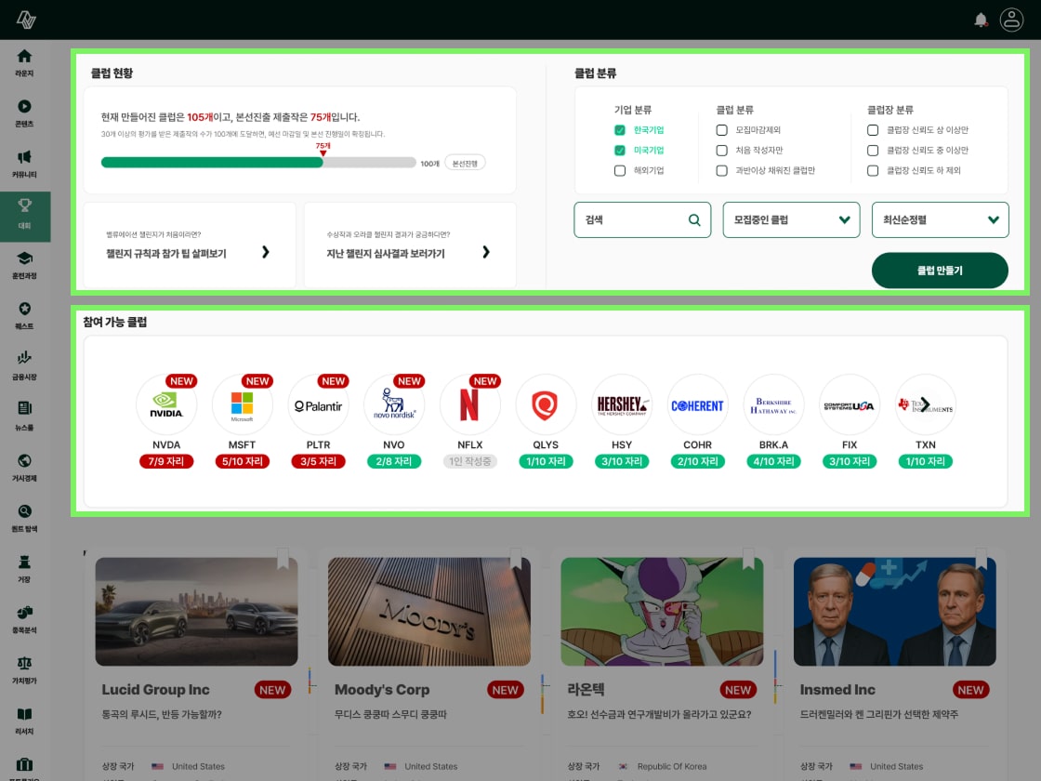The image size is (1041, 781).
Task: Open the 퀘스트 badge icon
Action: coord(24,308)
